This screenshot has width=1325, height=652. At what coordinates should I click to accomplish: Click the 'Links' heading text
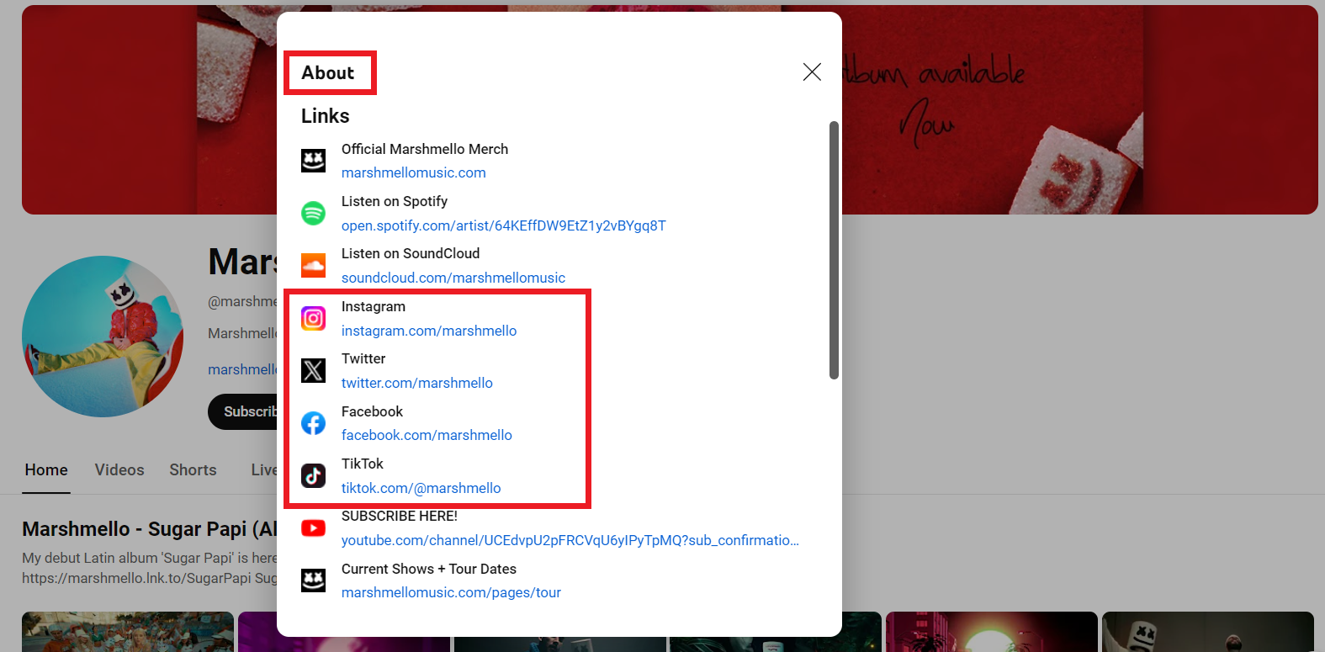(325, 116)
